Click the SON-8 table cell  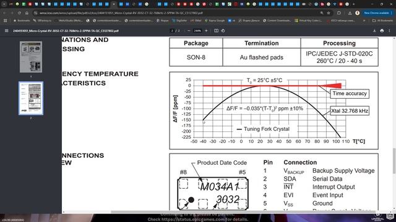coord(196,57)
